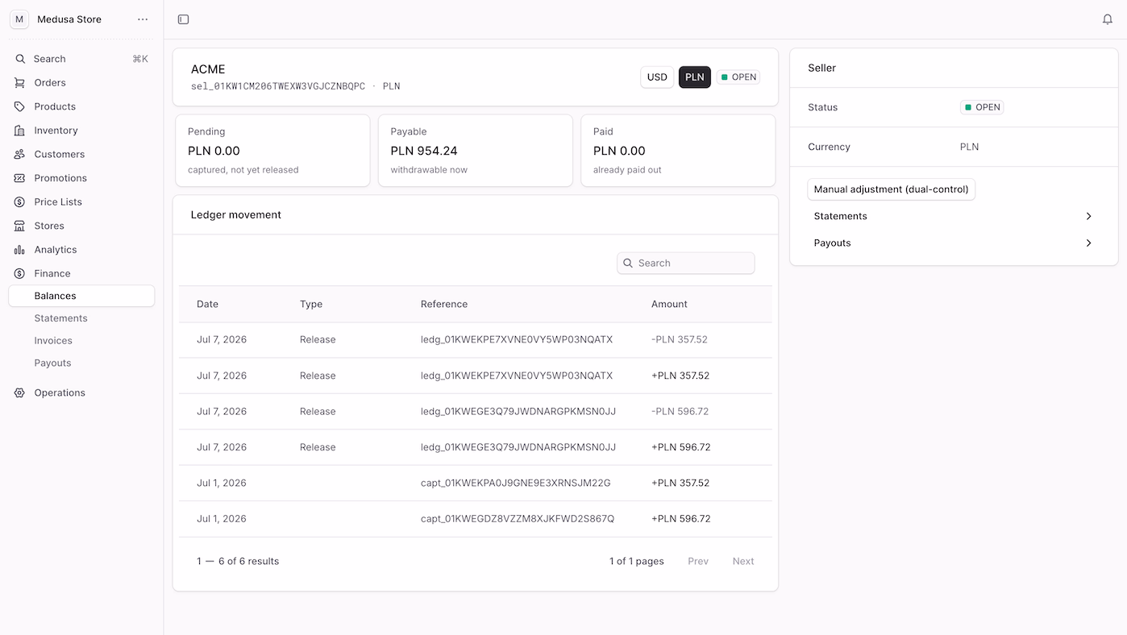Open Statements under Finance in sidebar
This screenshot has width=1127, height=635.
81,318
